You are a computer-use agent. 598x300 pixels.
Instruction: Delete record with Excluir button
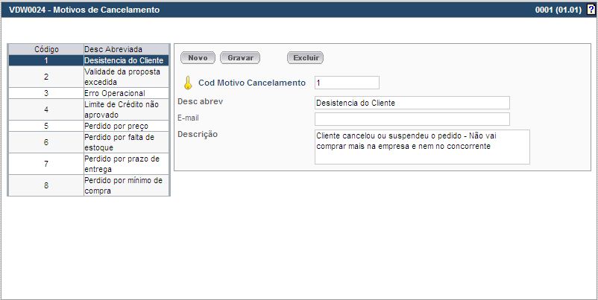[306, 58]
